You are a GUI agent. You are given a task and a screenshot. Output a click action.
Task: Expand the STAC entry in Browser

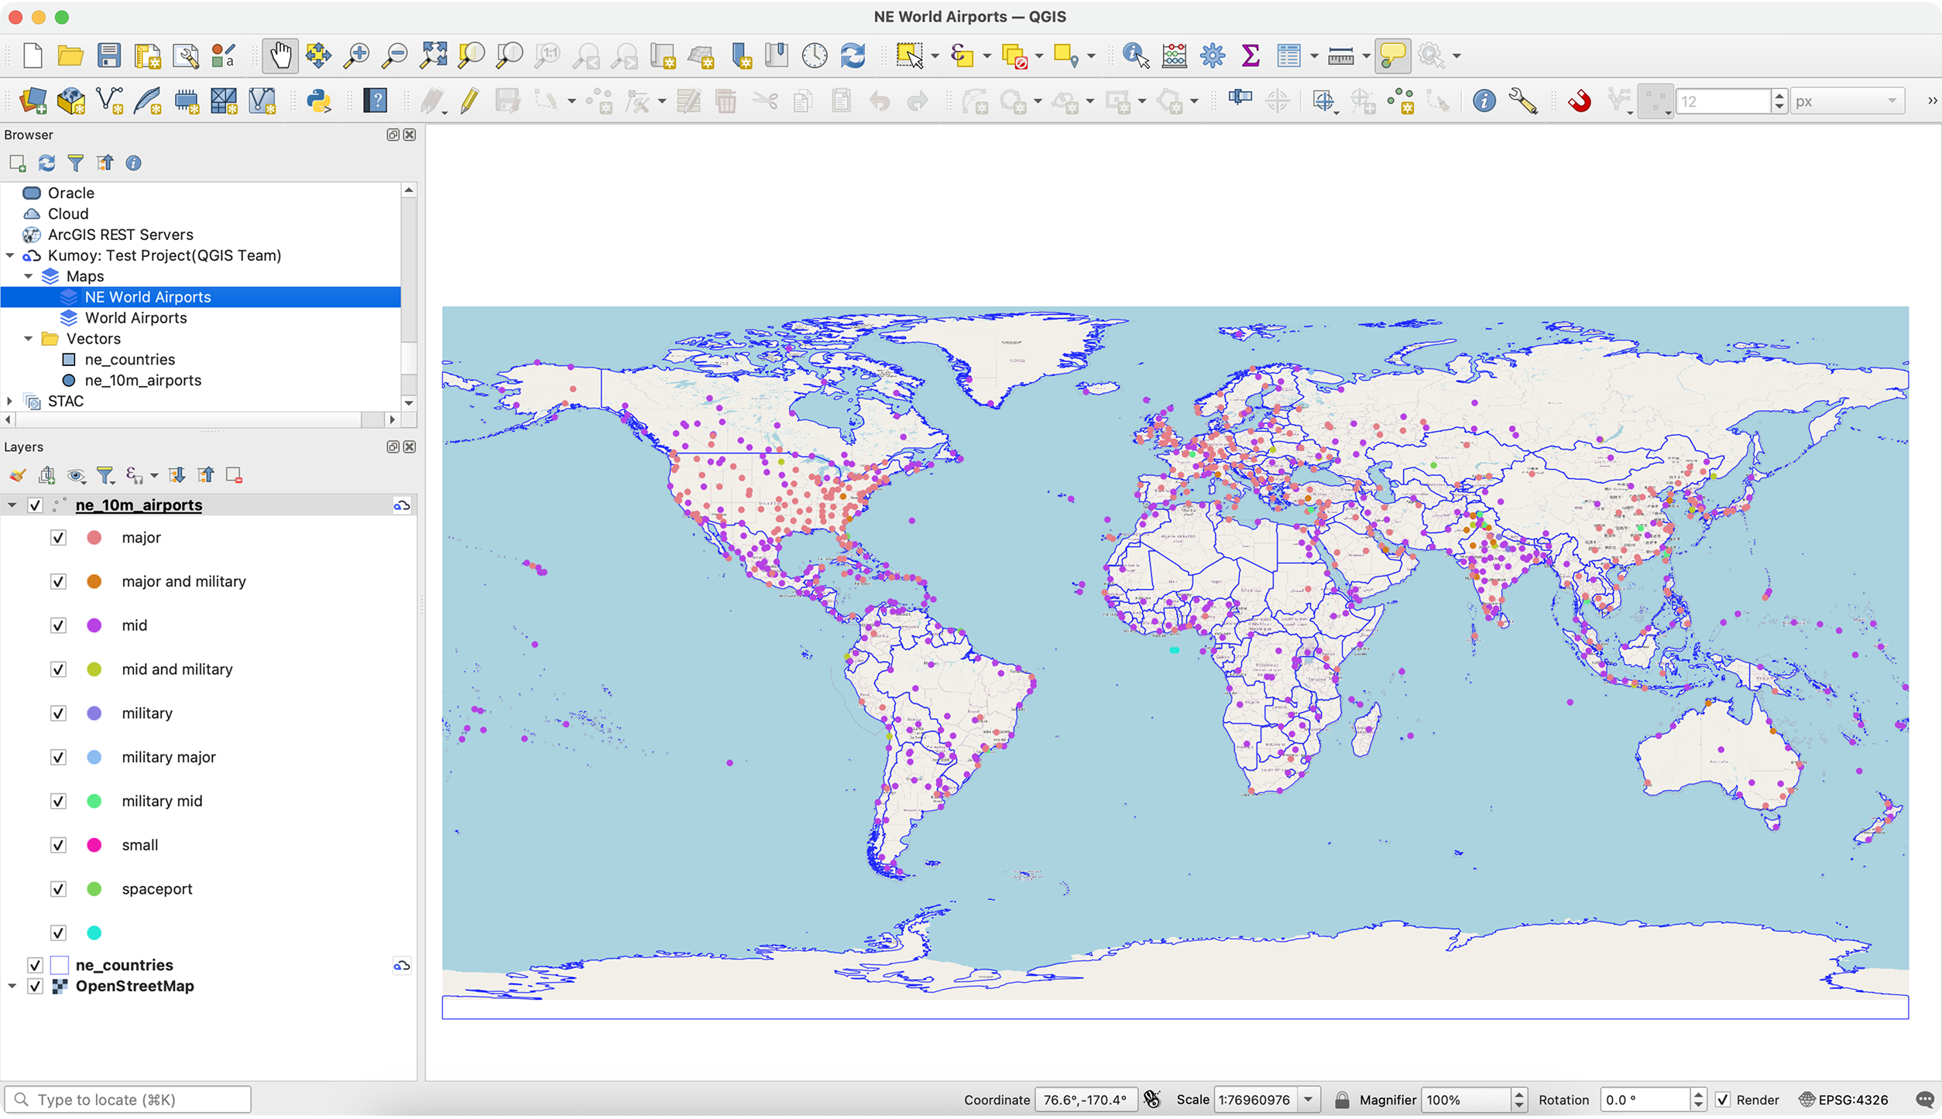click(9, 401)
